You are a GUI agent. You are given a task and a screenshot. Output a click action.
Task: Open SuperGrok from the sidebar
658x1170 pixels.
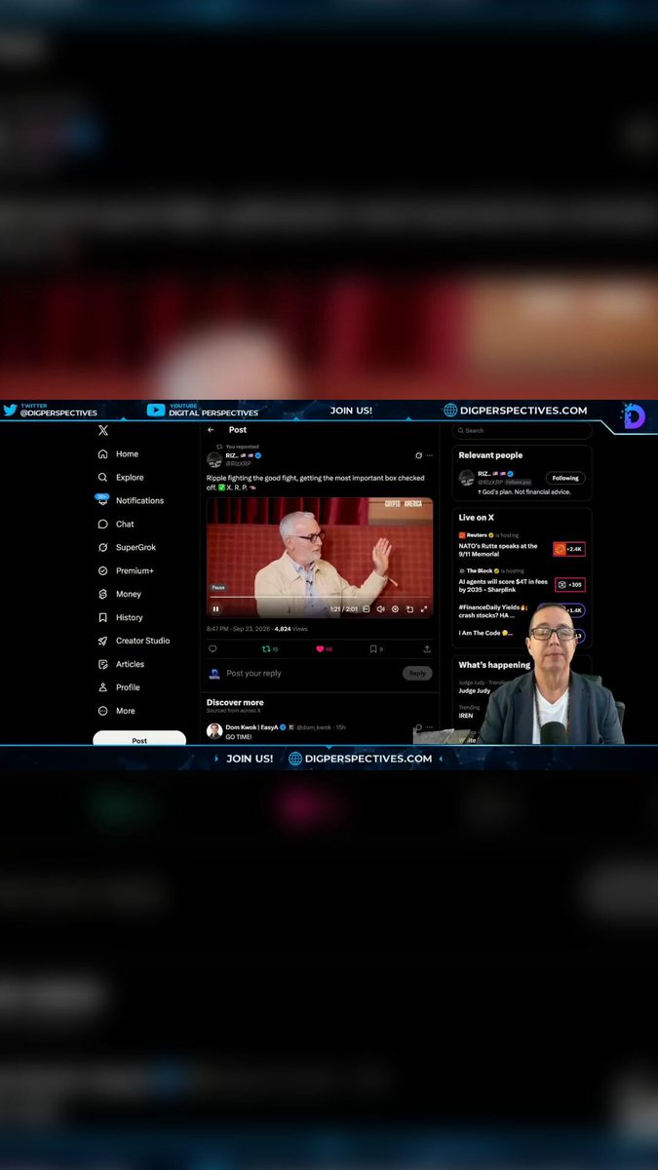tap(127, 547)
